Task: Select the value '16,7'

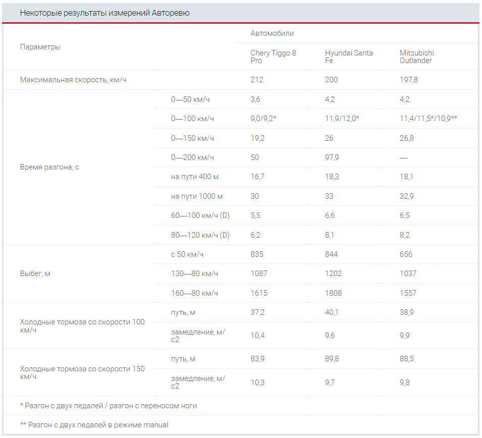Action: click(x=257, y=177)
